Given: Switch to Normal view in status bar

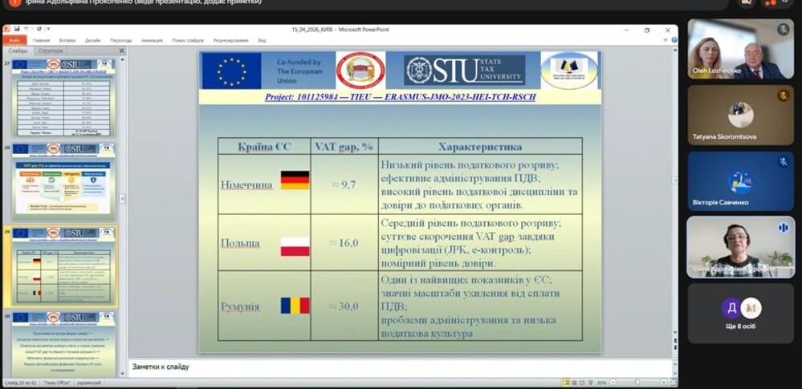Looking at the screenshot, I should coord(567,383).
